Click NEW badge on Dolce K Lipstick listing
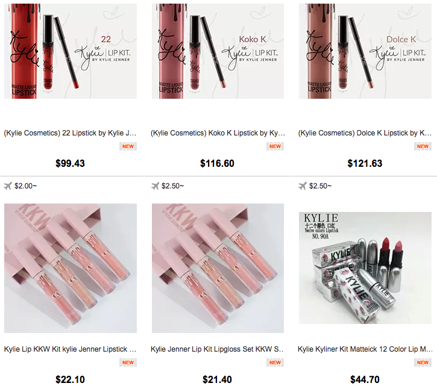The height and width of the screenshot is (389, 437). coord(423,146)
